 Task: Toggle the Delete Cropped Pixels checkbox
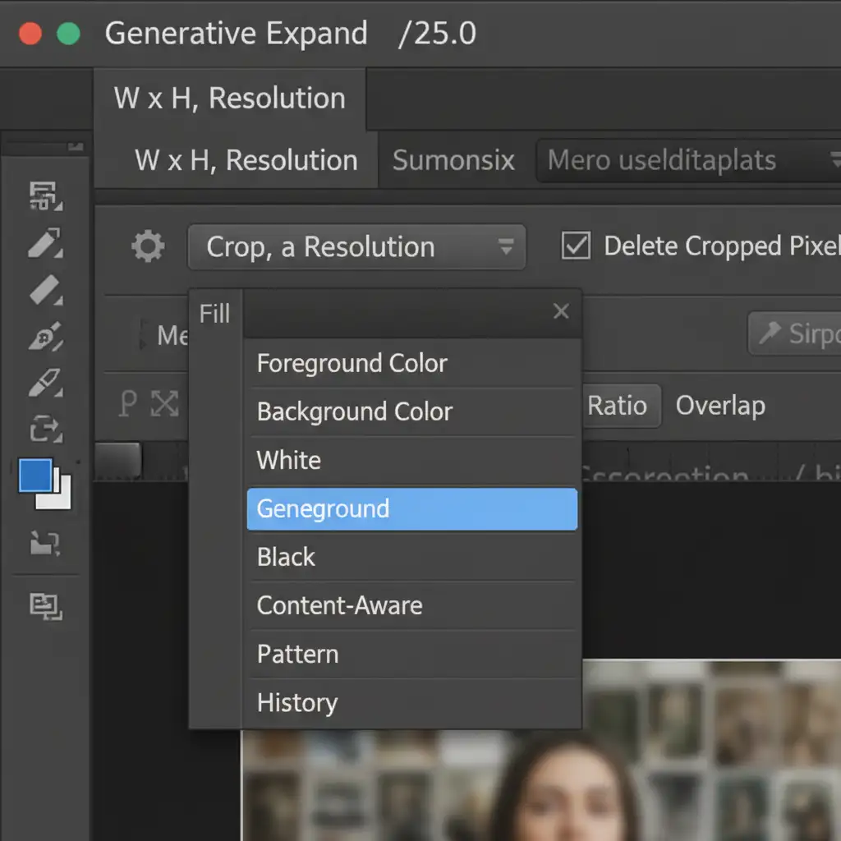coord(575,246)
